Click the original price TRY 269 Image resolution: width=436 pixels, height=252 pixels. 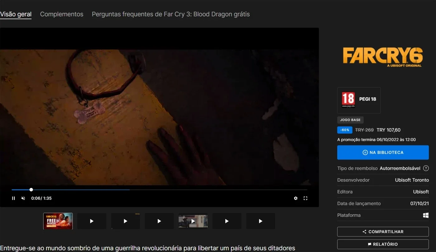pos(364,130)
